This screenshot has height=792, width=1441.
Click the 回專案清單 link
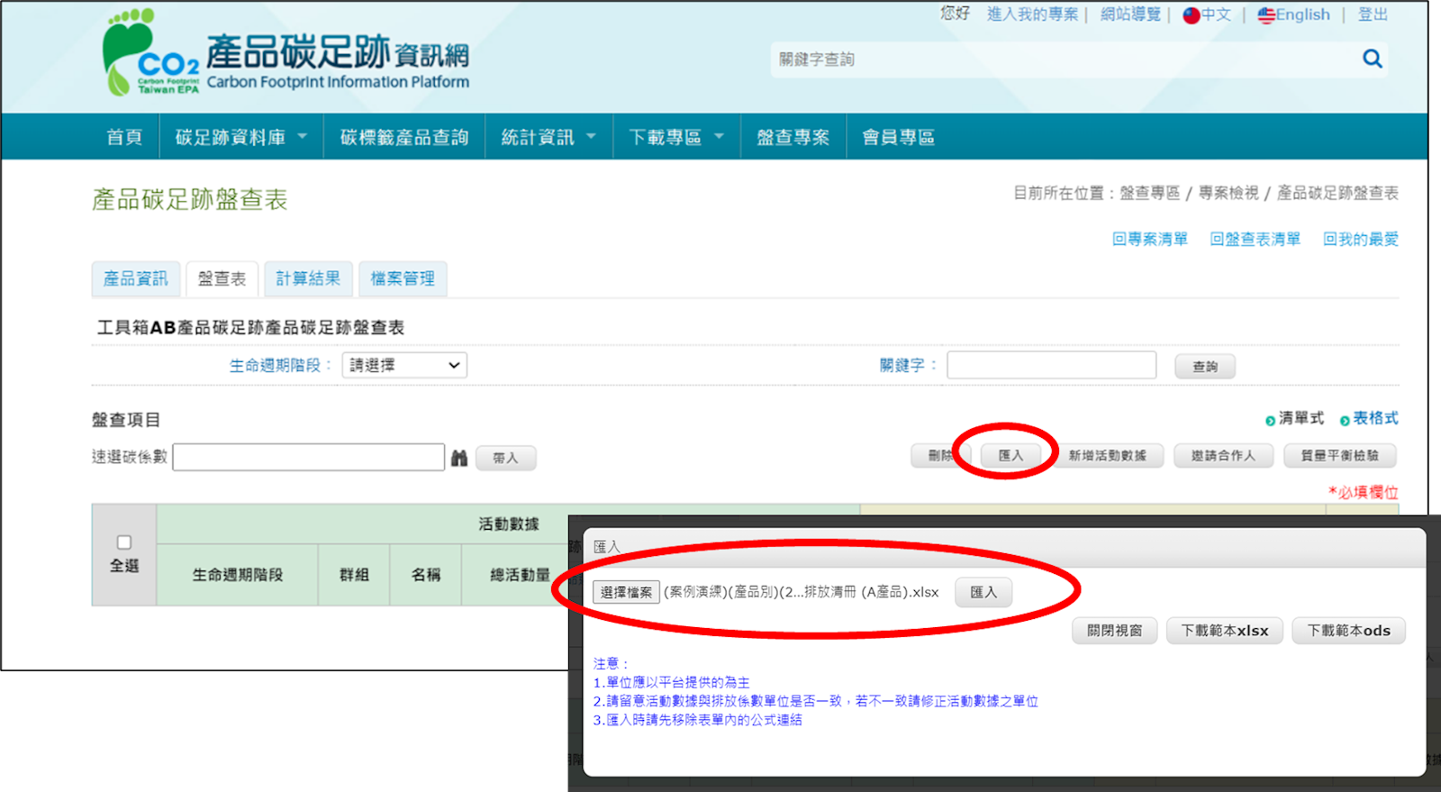(1149, 239)
